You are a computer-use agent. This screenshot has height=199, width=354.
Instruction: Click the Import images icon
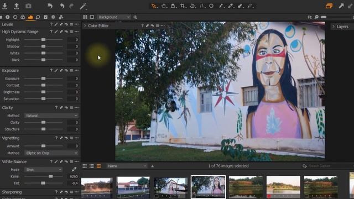(x=4, y=6)
